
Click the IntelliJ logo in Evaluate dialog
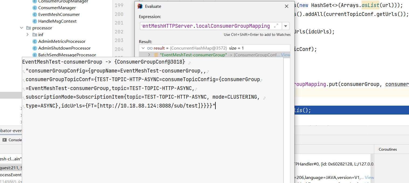(x=140, y=6)
